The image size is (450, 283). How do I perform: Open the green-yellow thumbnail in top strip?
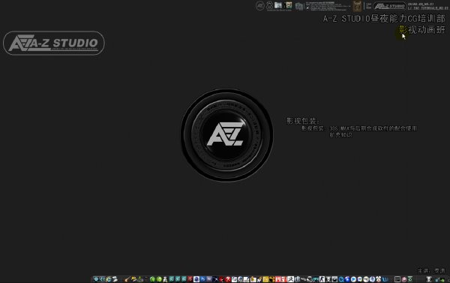point(289,5)
